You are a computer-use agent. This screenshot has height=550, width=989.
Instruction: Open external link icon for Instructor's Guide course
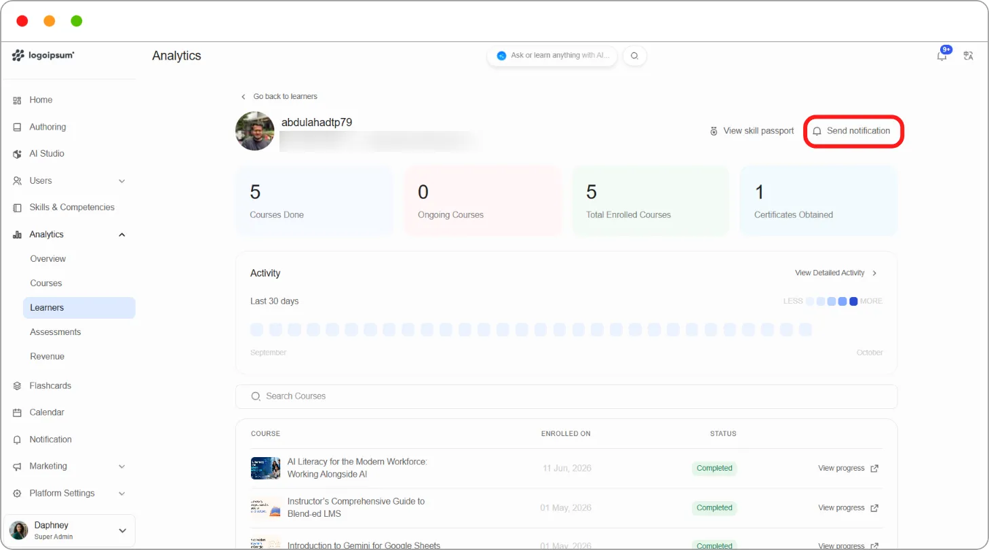click(x=874, y=508)
